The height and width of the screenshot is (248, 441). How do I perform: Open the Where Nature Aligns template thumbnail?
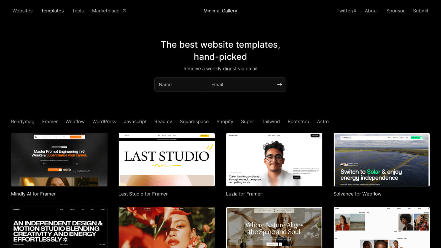274,228
